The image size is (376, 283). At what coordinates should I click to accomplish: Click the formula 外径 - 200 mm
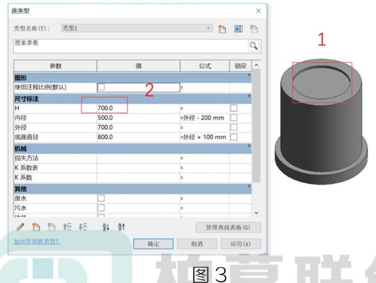203,118
